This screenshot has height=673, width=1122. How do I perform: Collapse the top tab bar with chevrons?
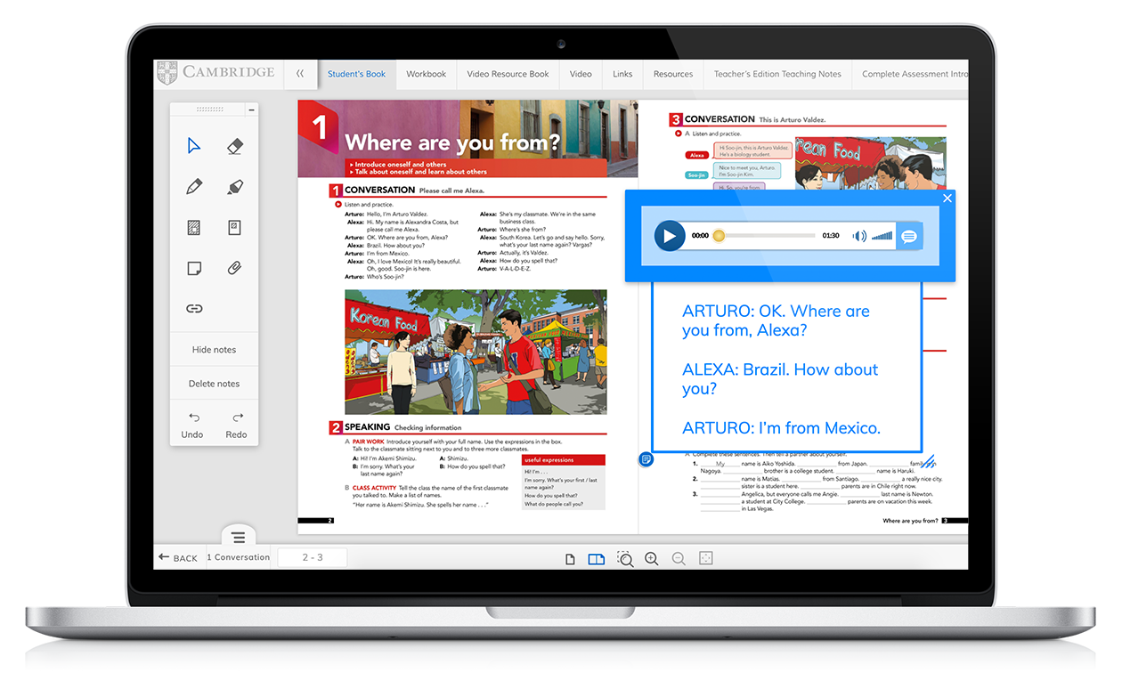[x=300, y=74]
